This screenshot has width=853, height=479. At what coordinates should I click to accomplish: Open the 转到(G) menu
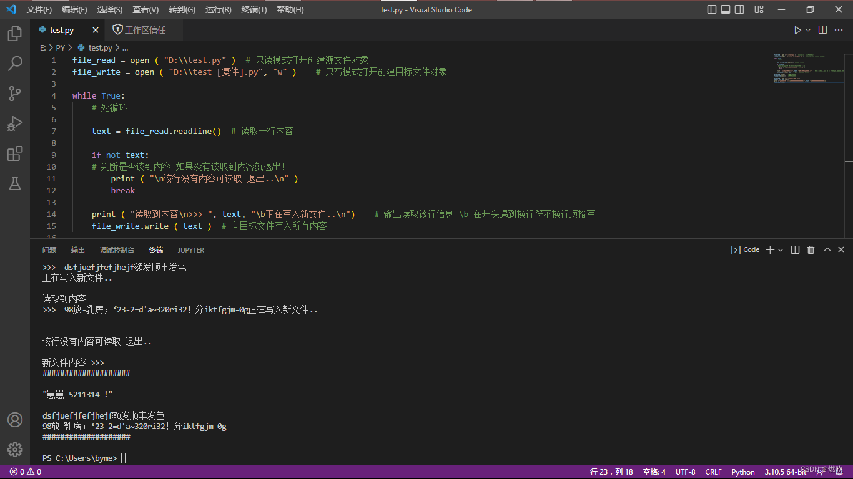tap(182, 9)
